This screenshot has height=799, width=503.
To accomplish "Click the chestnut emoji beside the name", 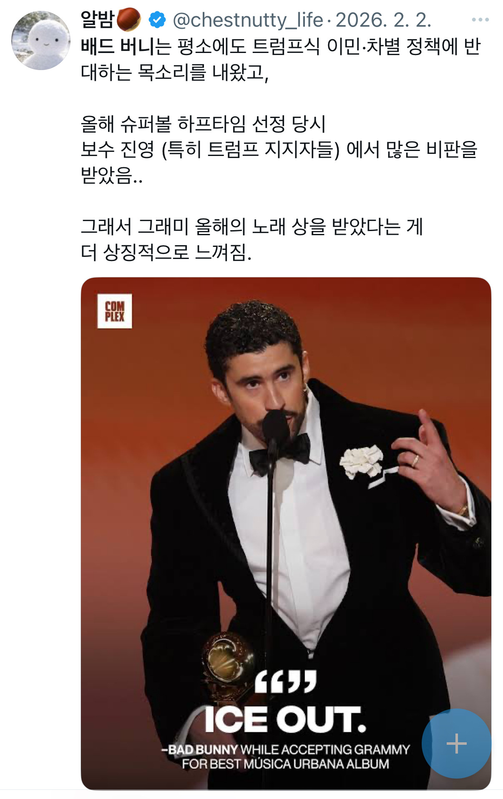I will (129, 20).
